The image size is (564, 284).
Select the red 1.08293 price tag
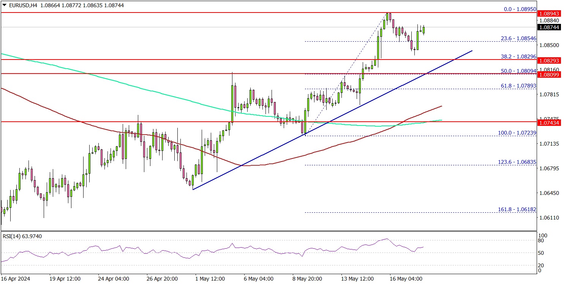tap(550, 60)
